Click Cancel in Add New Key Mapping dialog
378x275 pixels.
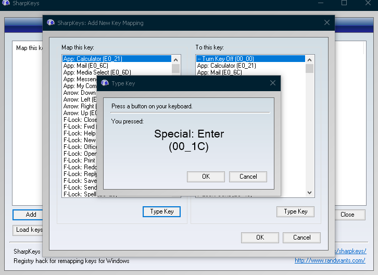coord(301,238)
